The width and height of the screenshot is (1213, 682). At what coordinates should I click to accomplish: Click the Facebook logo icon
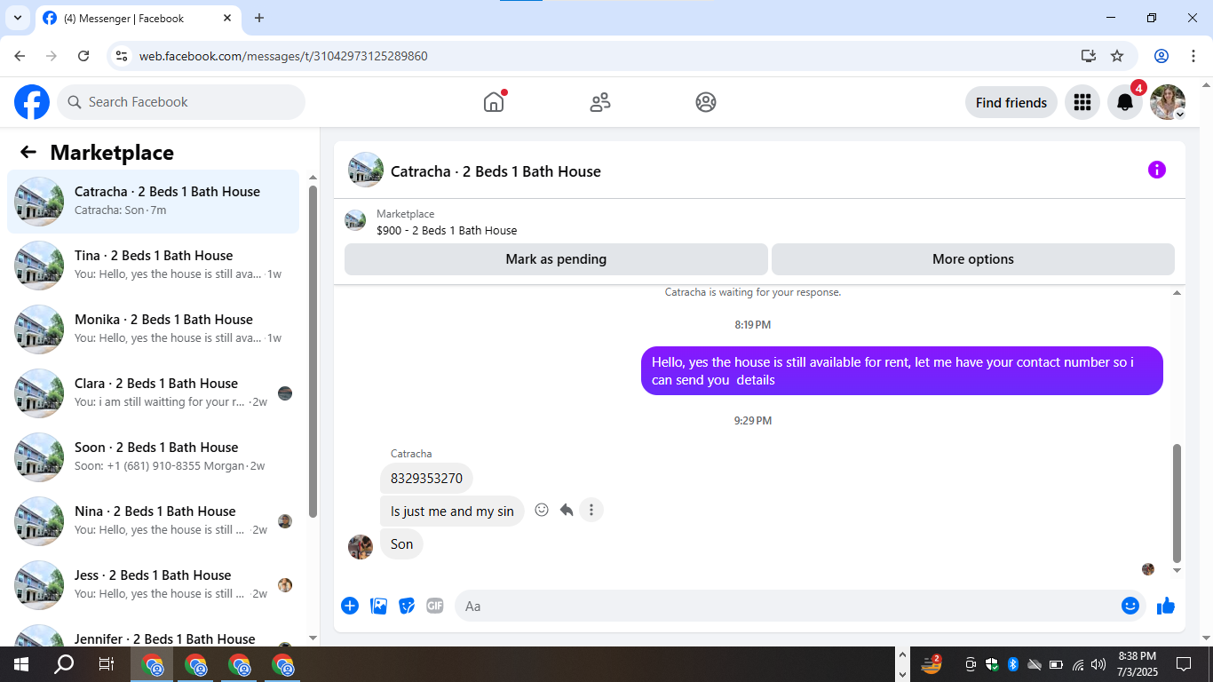click(x=32, y=102)
